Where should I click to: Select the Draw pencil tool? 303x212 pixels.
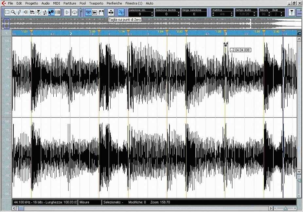(x=20, y=12)
